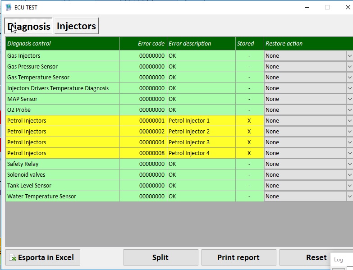Viewport: 353px width, 270px height.
Task: Click the Error code column header
Action: (151, 44)
